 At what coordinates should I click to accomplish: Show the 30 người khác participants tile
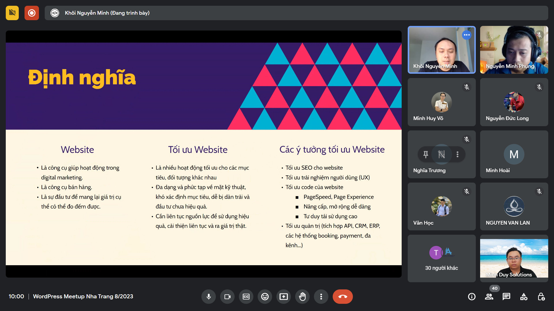[x=441, y=258]
